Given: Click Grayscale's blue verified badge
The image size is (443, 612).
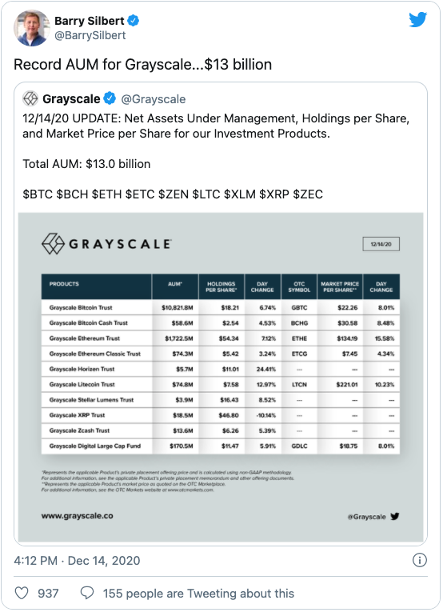Looking at the screenshot, I should [x=110, y=98].
